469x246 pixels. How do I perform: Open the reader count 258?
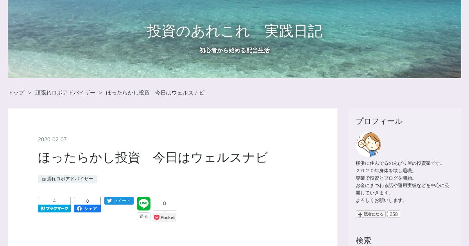(394, 214)
